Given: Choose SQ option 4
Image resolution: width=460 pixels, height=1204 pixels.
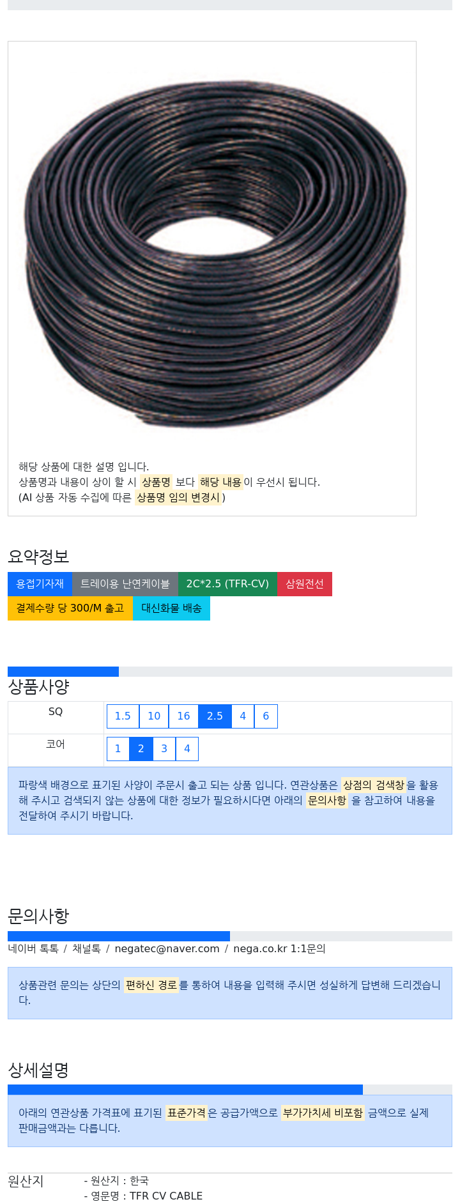Looking at the screenshot, I should click(243, 716).
